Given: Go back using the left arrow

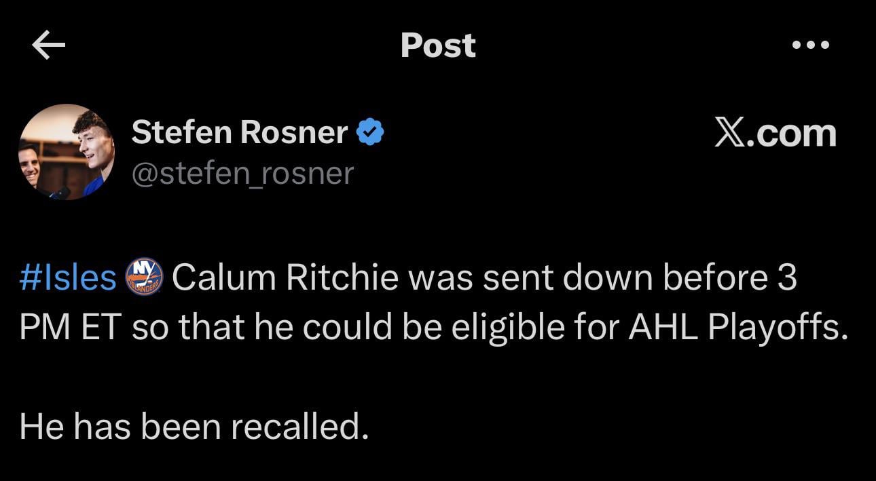Looking at the screenshot, I should pyautogui.click(x=49, y=45).
